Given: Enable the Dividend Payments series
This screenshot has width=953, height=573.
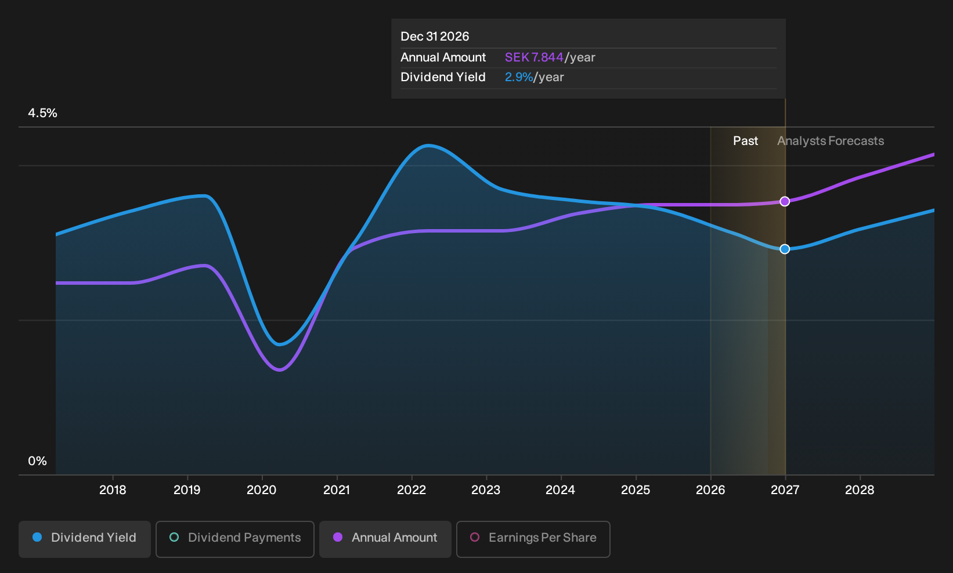Looking at the screenshot, I should click(235, 539).
